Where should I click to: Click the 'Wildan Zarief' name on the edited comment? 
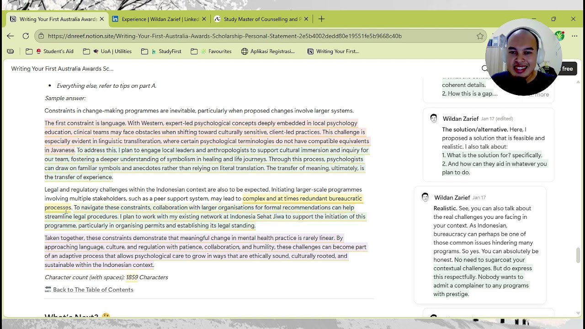461,119
